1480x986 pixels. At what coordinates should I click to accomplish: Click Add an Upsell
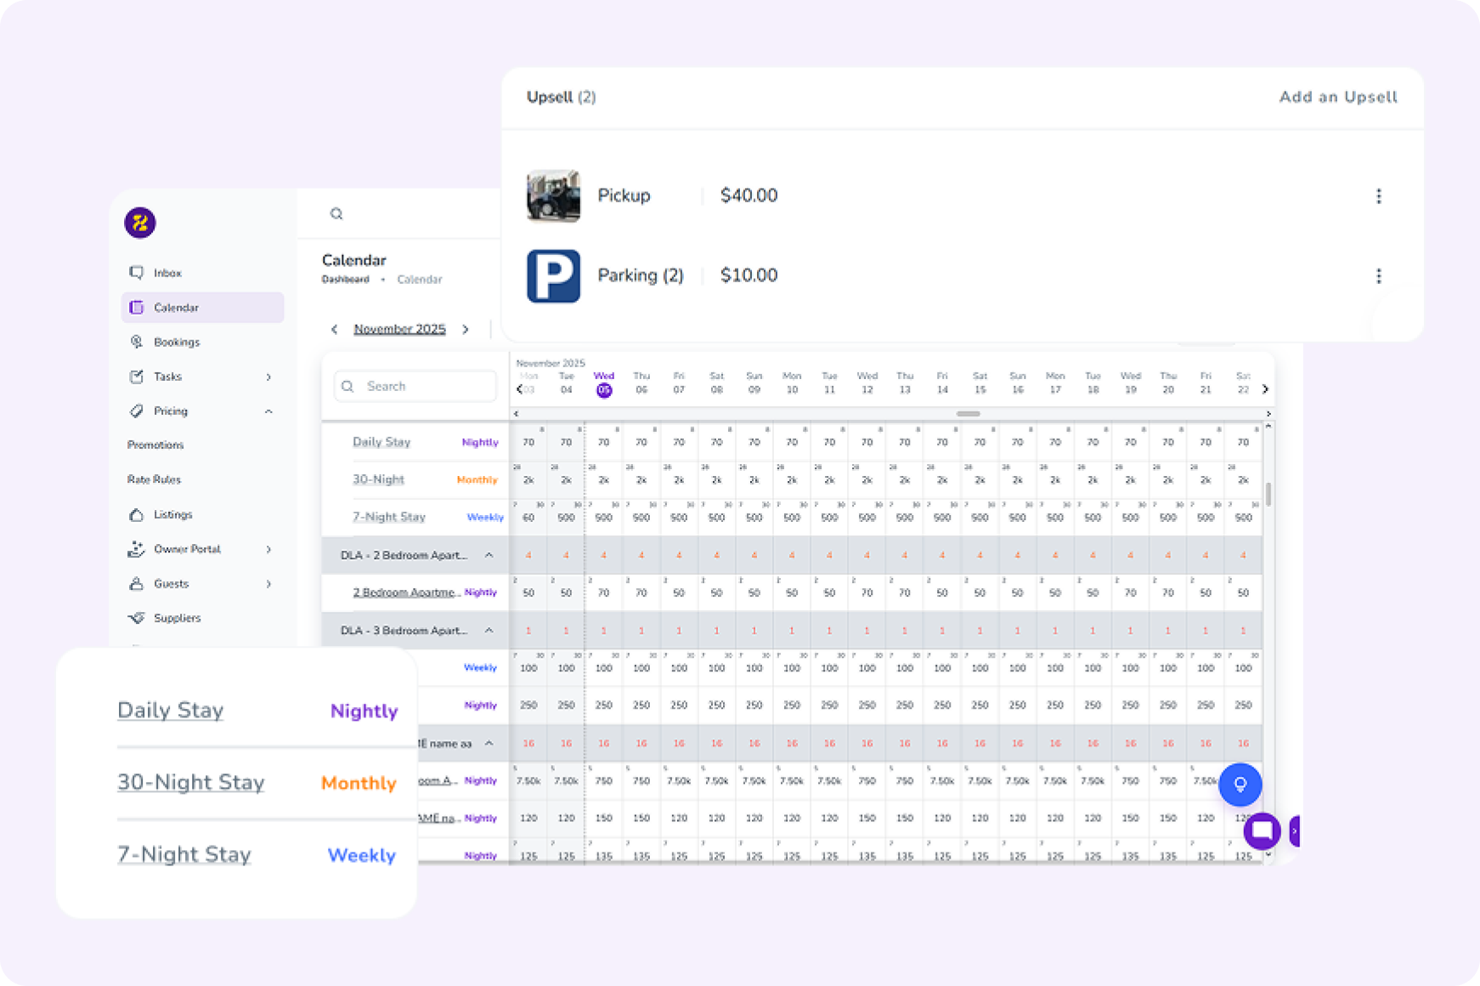[x=1338, y=97]
